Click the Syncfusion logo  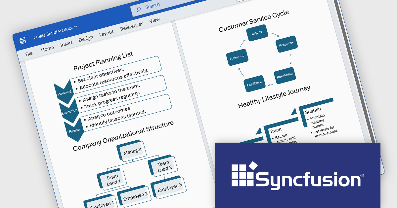click(297, 175)
